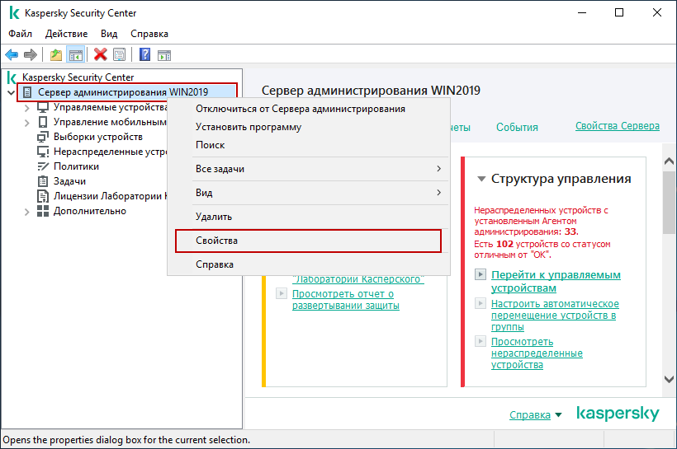The width and height of the screenshot is (677, 449).
Task: Click the scrollbar down arrow in right pane
Action: (x=669, y=379)
